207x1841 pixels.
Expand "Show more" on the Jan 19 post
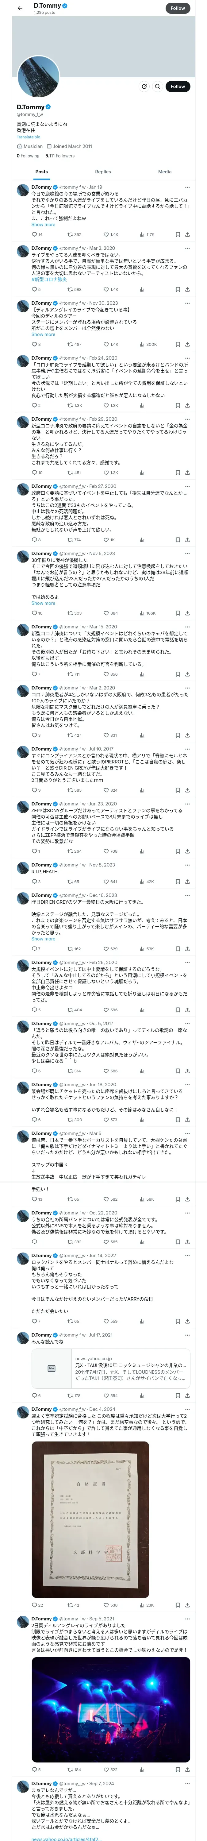[x=43, y=224]
